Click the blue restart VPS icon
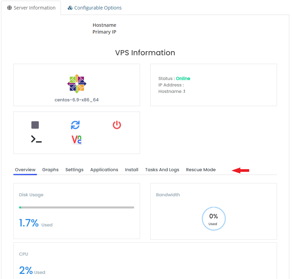The width and height of the screenshot is (292, 279). pyautogui.click(x=75, y=125)
